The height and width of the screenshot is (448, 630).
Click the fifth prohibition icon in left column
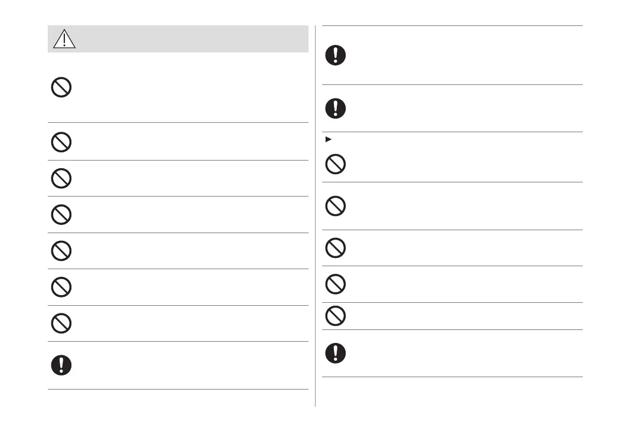[x=61, y=251]
